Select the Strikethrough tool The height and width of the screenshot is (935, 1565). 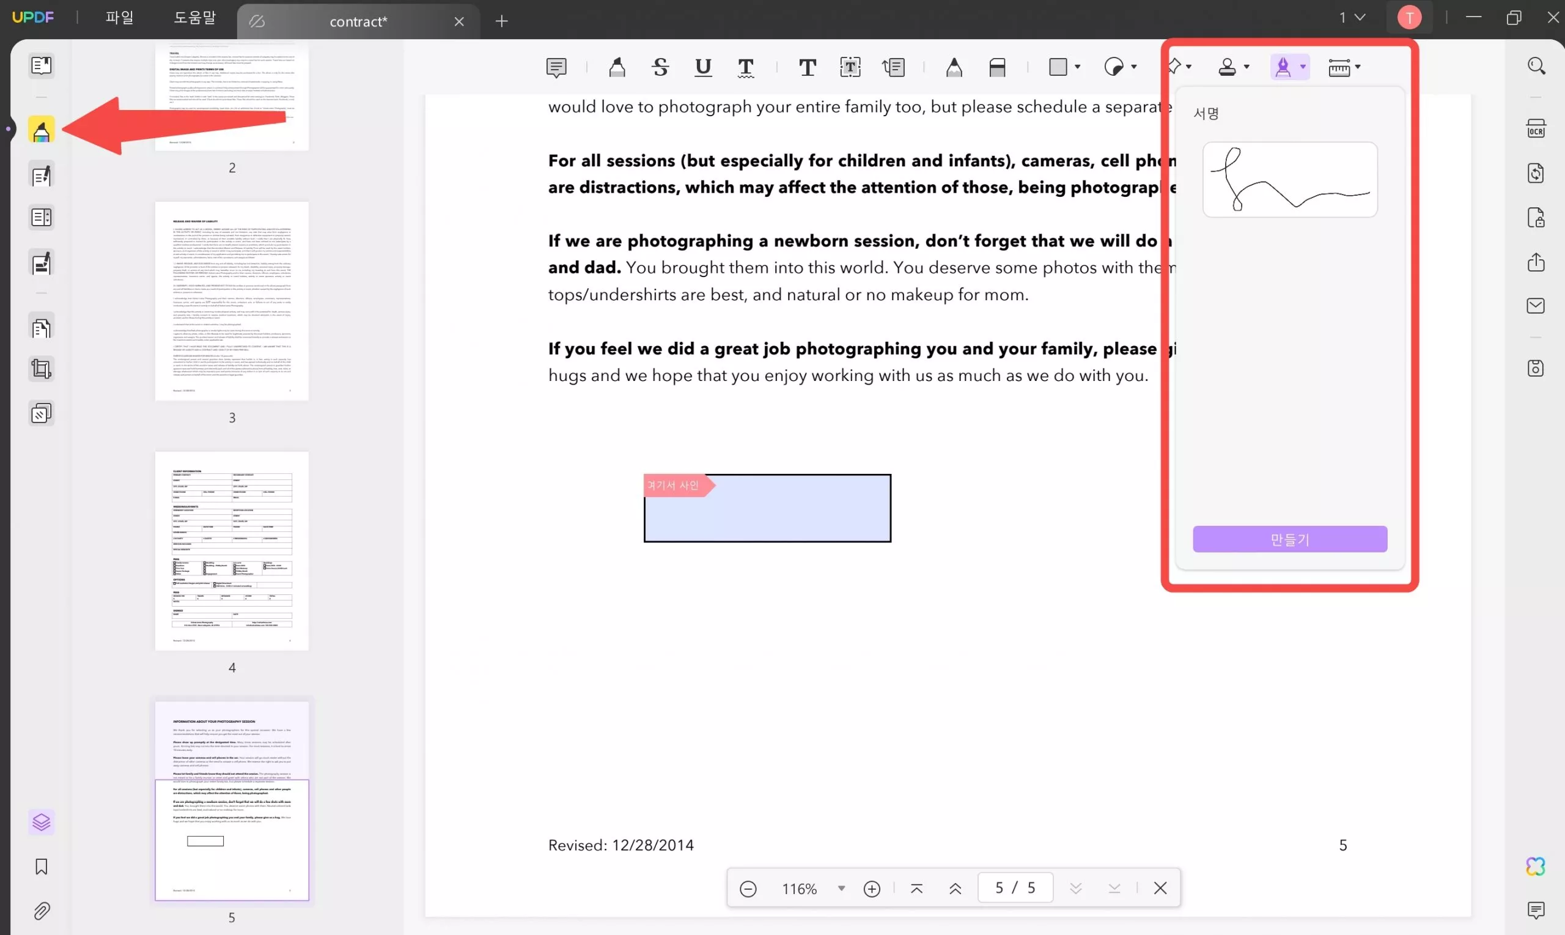pyautogui.click(x=660, y=67)
